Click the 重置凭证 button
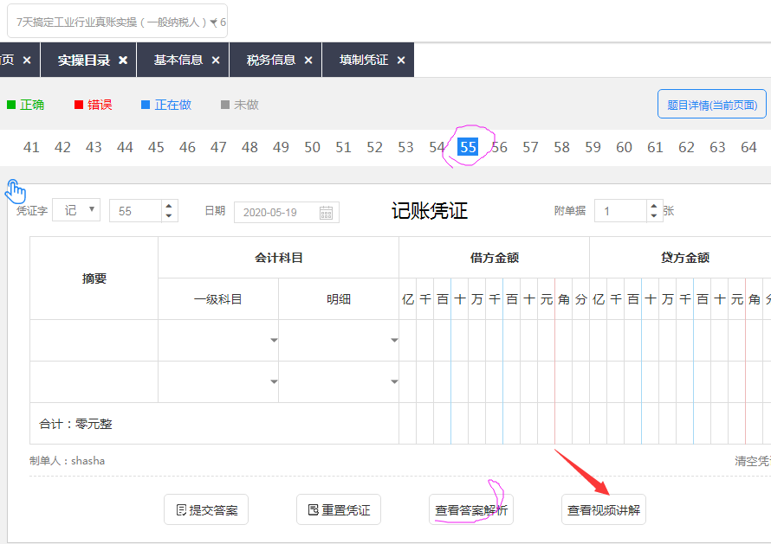This screenshot has height=544, width=771. coord(339,510)
